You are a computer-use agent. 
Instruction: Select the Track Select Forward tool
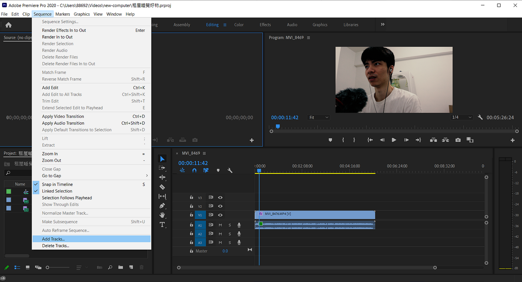pos(162,168)
